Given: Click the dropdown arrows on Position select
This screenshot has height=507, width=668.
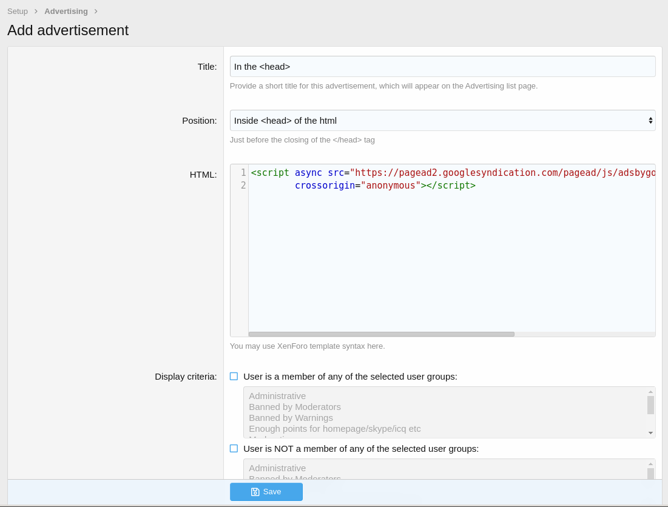Looking at the screenshot, I should [x=650, y=120].
